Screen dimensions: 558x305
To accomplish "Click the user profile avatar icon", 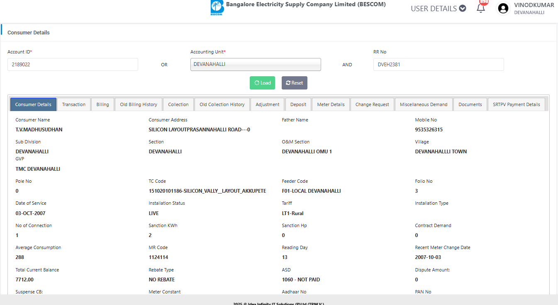I will point(503,9).
